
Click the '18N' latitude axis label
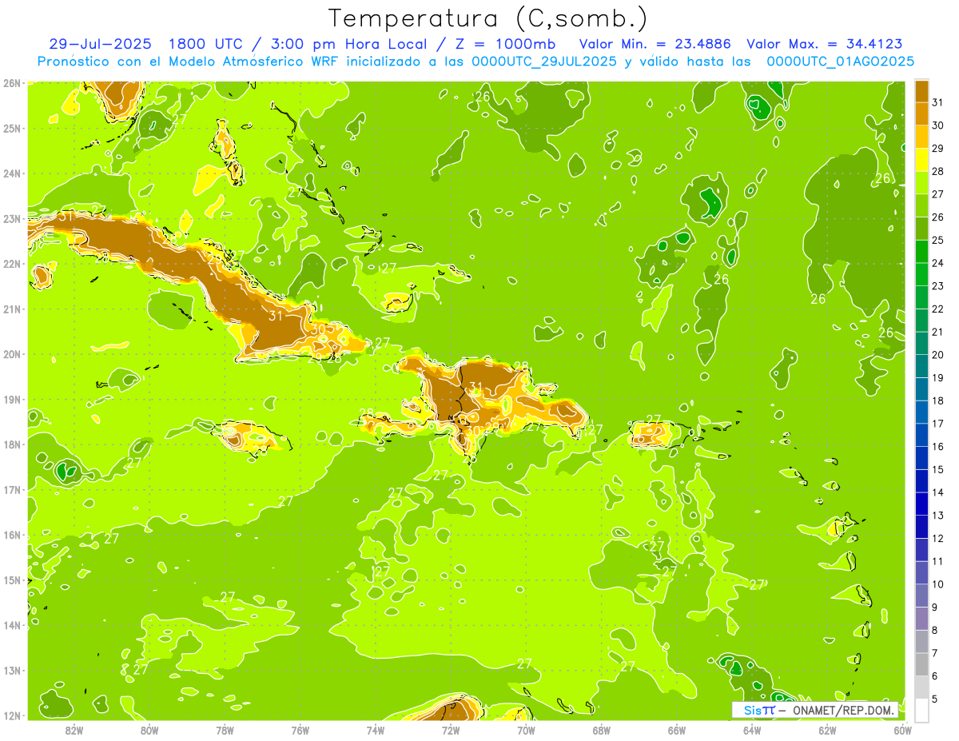(x=11, y=444)
